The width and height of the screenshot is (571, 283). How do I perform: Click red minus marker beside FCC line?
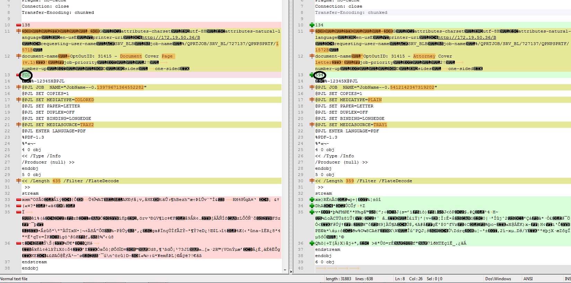tap(18, 75)
